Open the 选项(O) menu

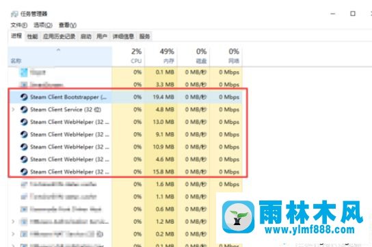42,25
